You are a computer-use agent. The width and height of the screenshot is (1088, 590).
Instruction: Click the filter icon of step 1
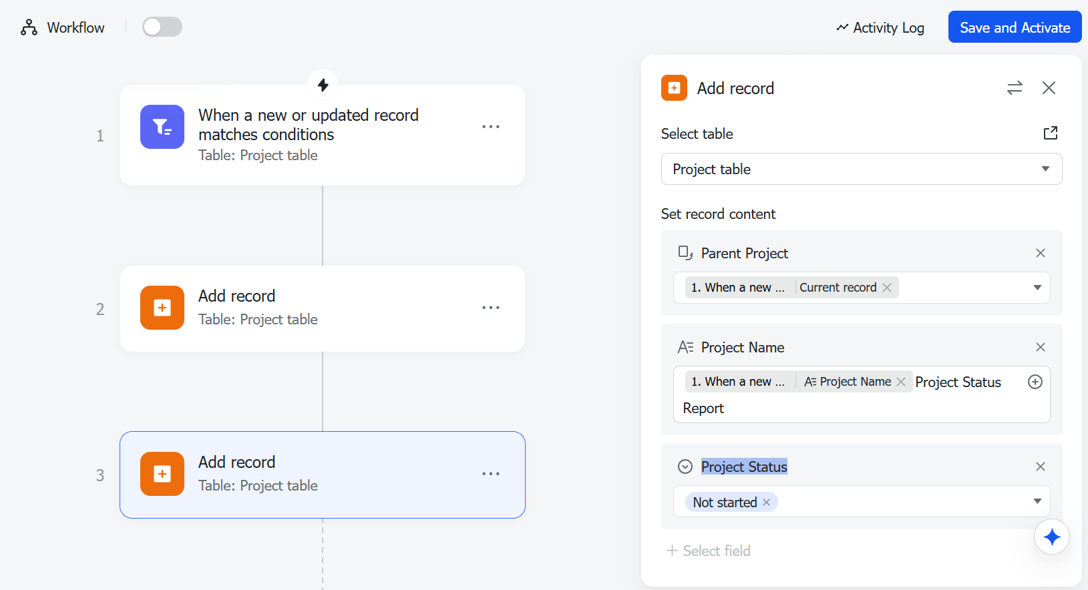pos(162,127)
